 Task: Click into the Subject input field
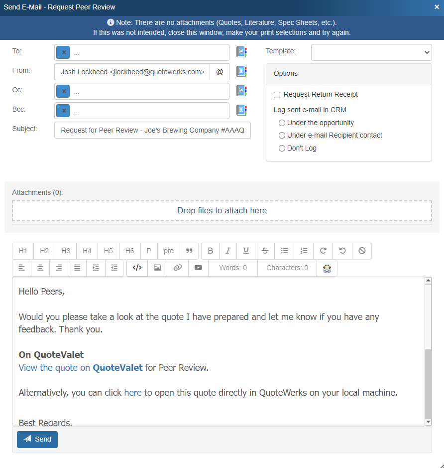(x=152, y=130)
